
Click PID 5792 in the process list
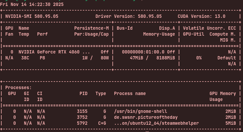coord(82,123)
